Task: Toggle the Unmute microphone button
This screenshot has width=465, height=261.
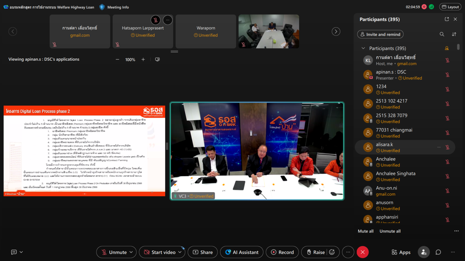Action: [x=114, y=252]
